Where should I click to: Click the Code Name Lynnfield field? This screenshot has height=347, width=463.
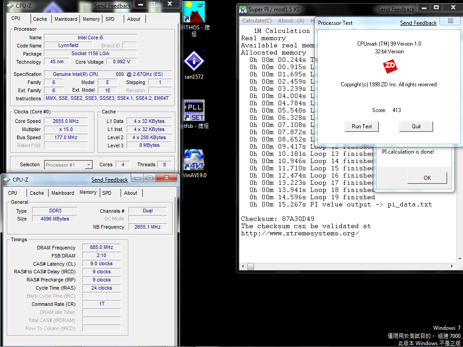[x=68, y=46]
